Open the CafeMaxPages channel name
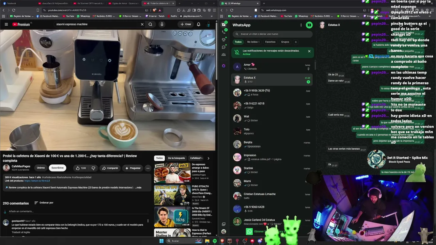 click(21, 166)
